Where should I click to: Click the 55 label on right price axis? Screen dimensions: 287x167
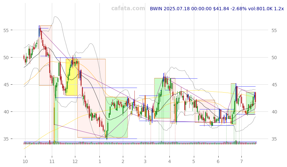tap(274, 30)
